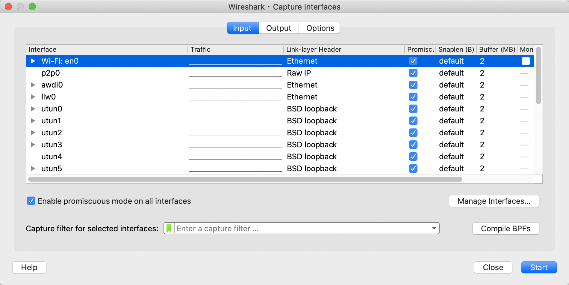Switch to the Options tab
The height and width of the screenshot is (285, 569).
[319, 28]
